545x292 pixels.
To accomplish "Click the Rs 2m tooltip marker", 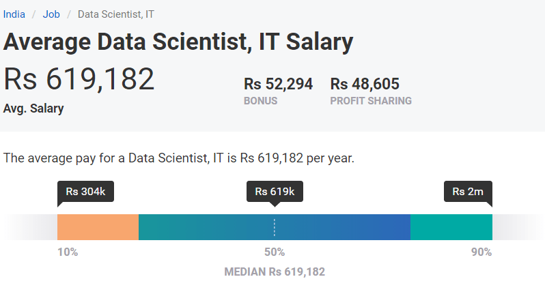I will (468, 192).
